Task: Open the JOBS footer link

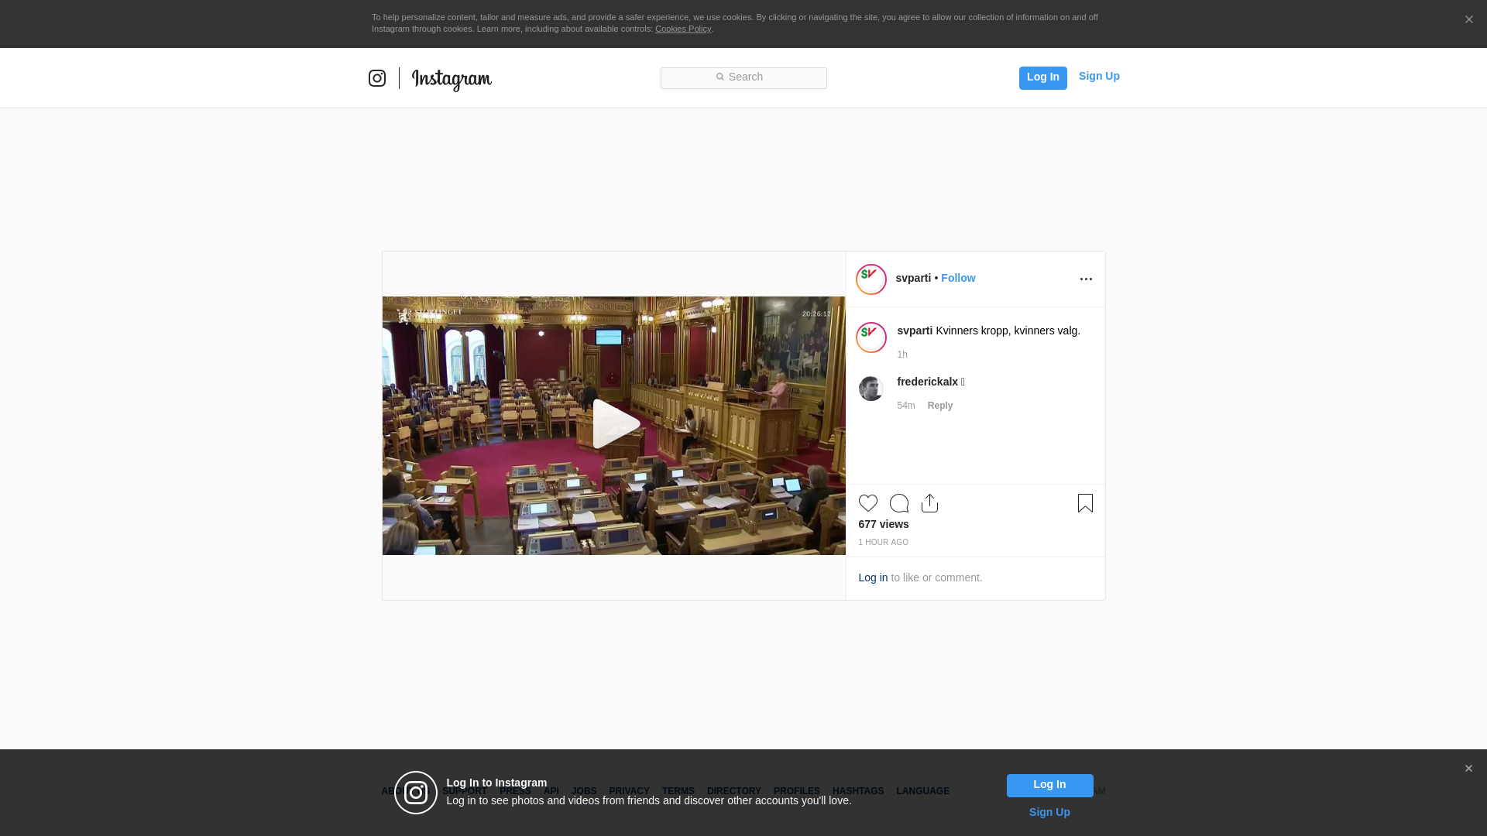Action: point(584,791)
